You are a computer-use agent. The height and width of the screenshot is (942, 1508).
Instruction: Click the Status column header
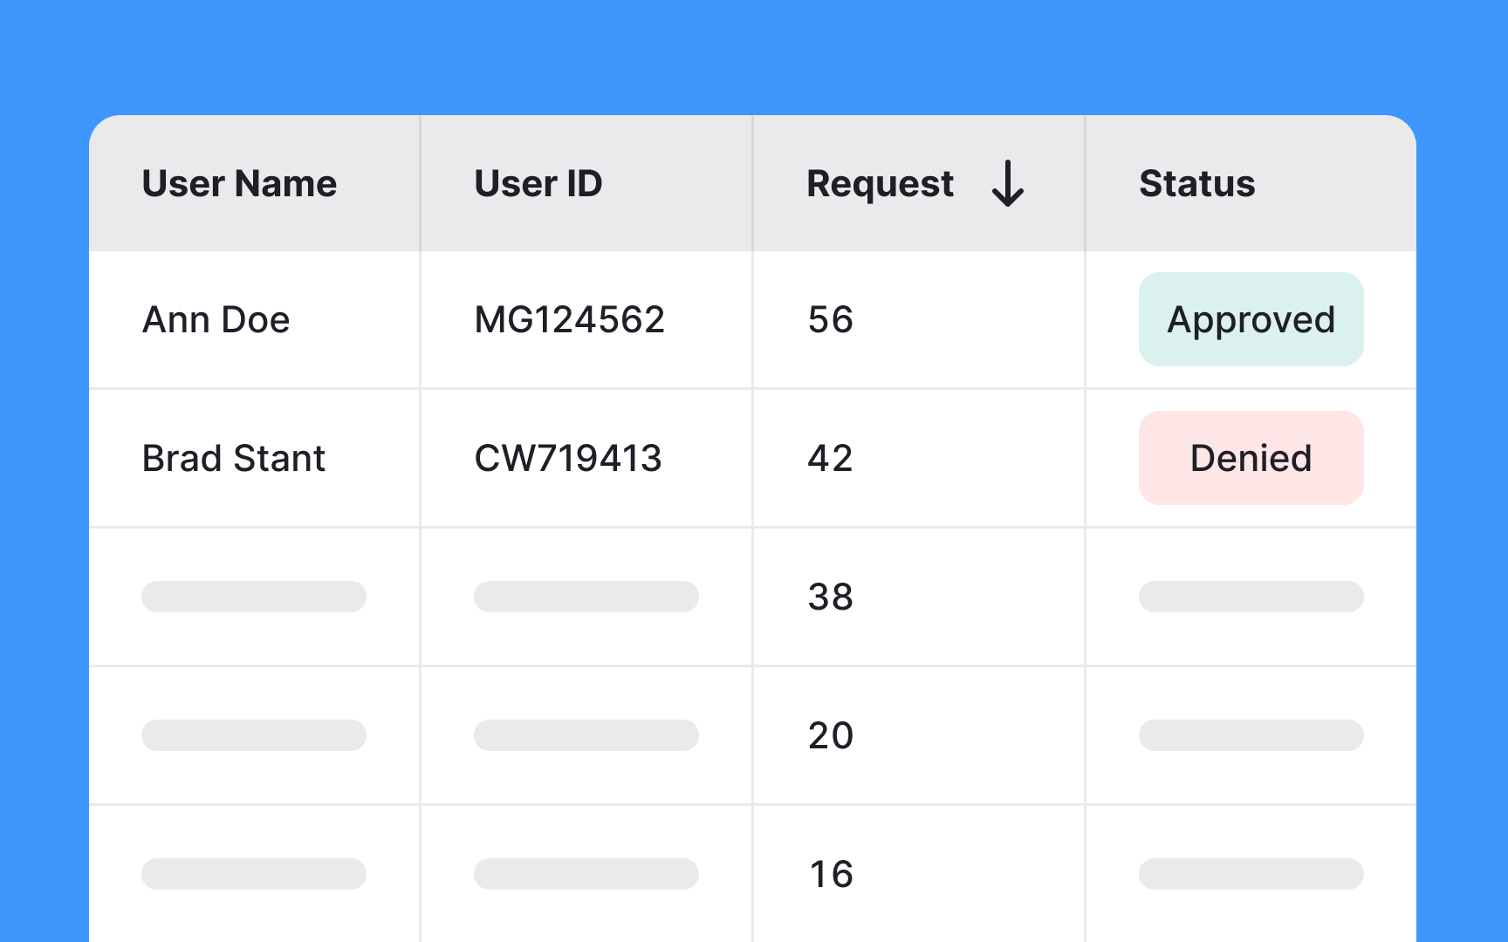click(1196, 183)
